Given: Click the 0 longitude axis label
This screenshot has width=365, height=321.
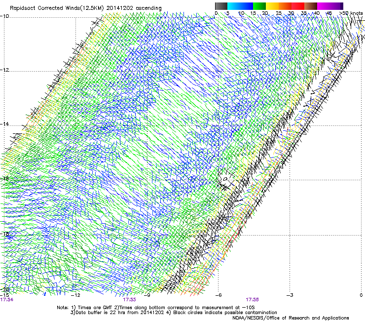Looking at the screenshot, I should click(x=361, y=295).
